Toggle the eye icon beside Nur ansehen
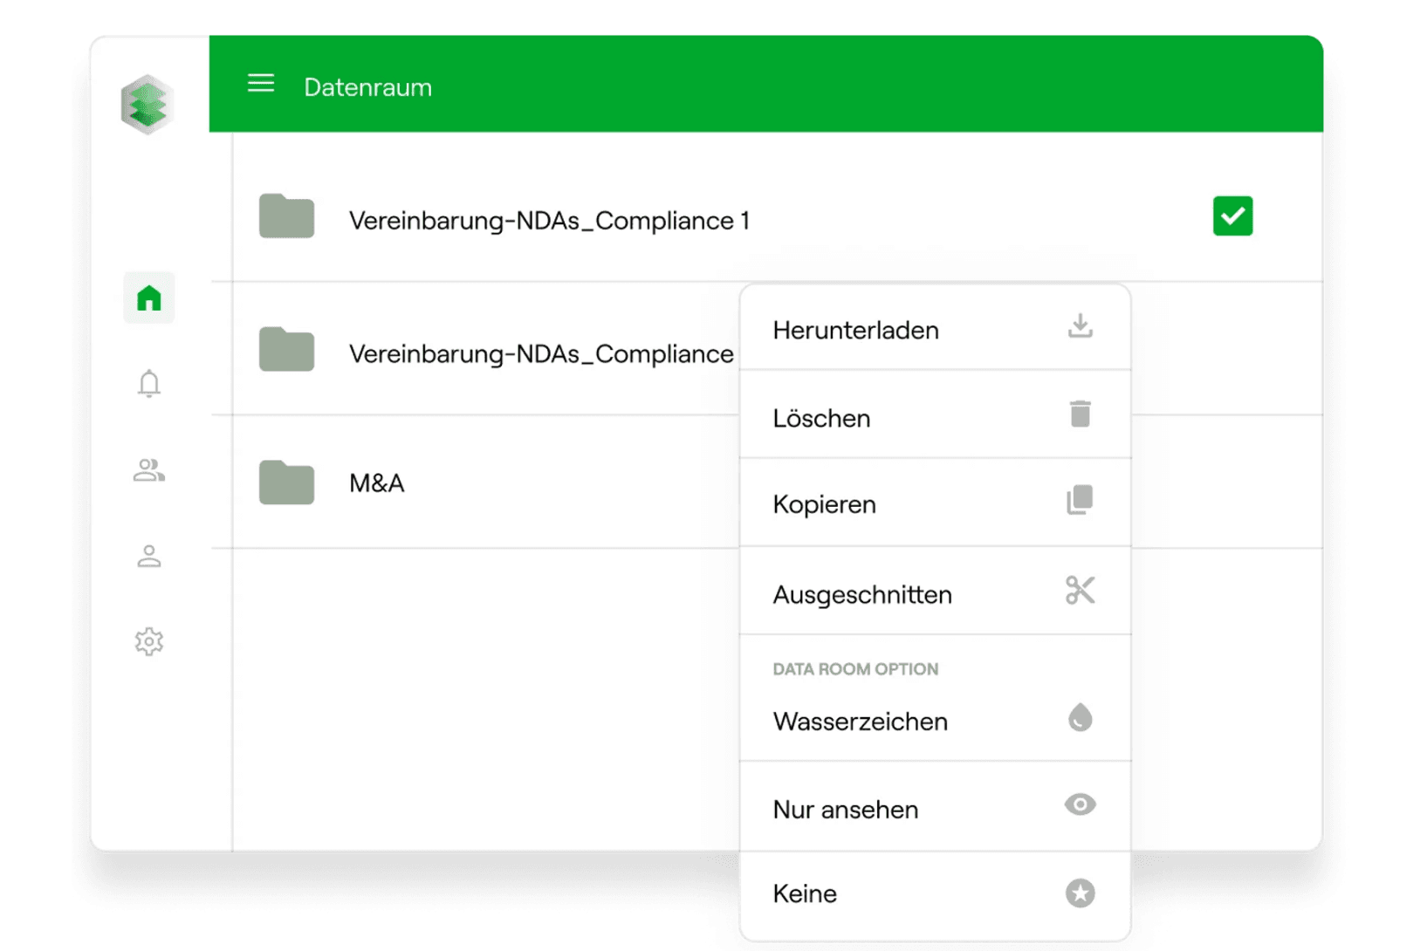The image size is (1427, 951). [1080, 804]
